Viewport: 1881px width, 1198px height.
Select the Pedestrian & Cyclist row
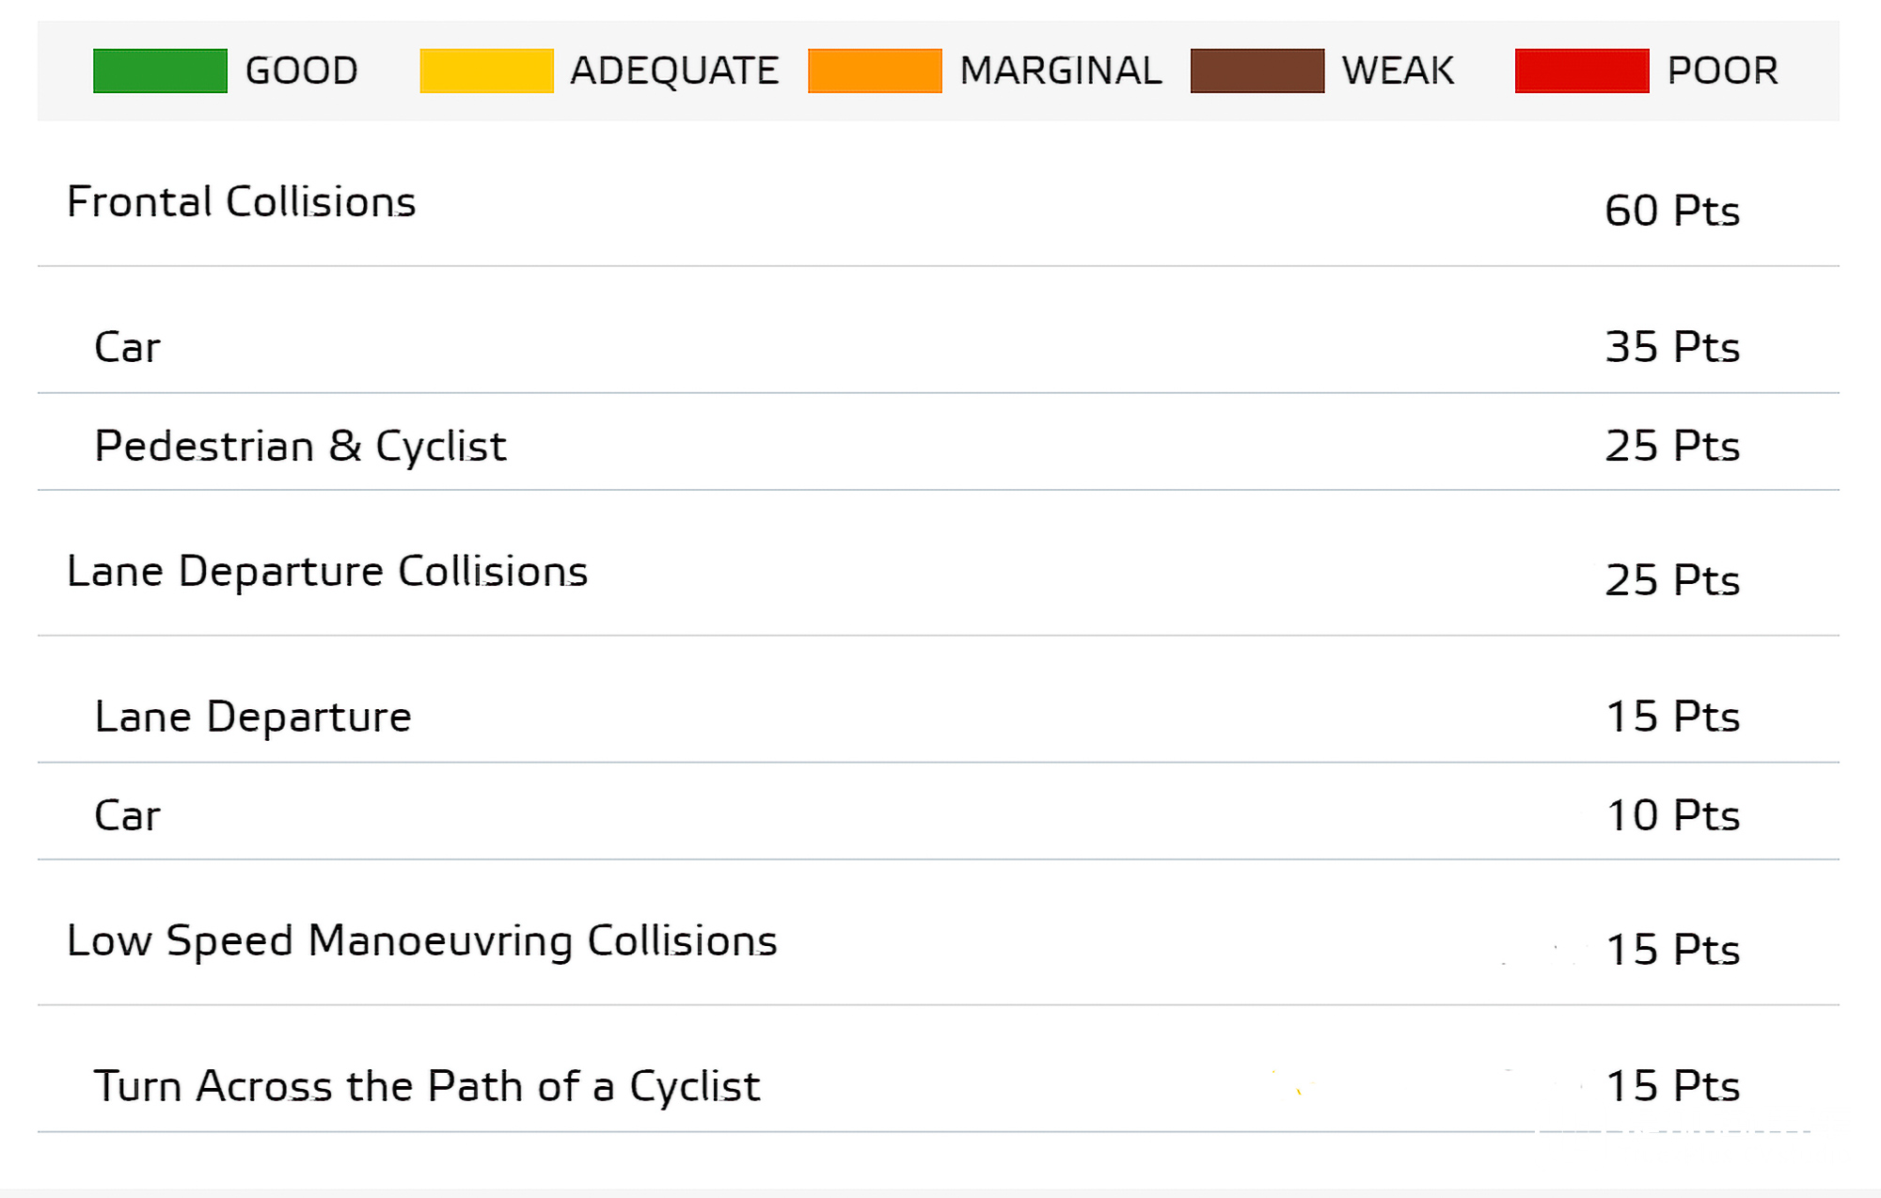click(300, 446)
